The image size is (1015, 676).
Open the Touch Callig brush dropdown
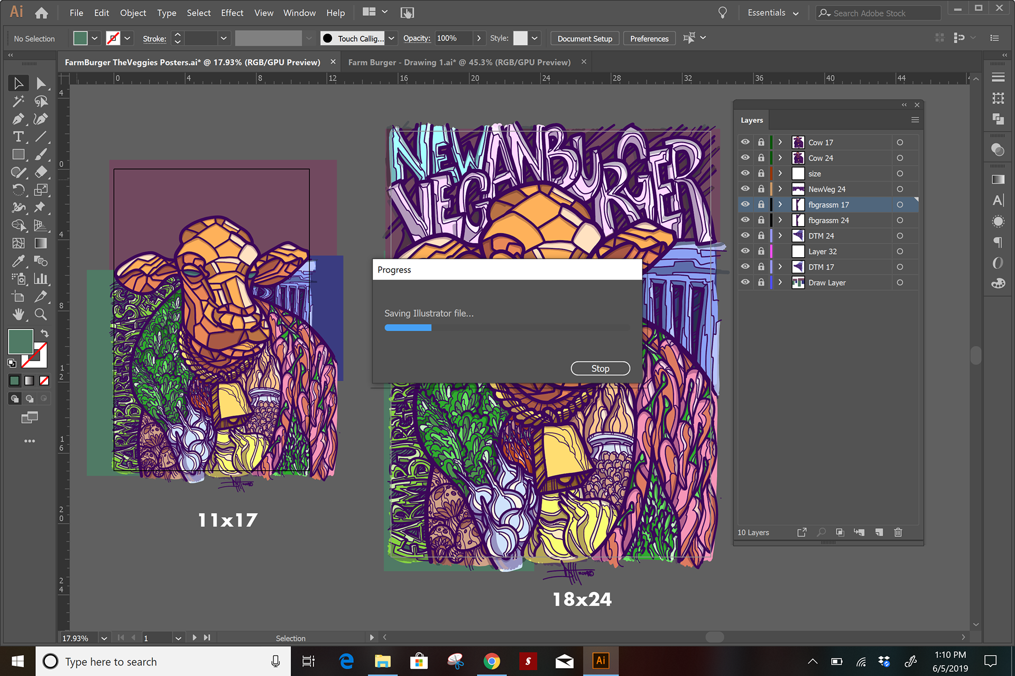point(391,38)
